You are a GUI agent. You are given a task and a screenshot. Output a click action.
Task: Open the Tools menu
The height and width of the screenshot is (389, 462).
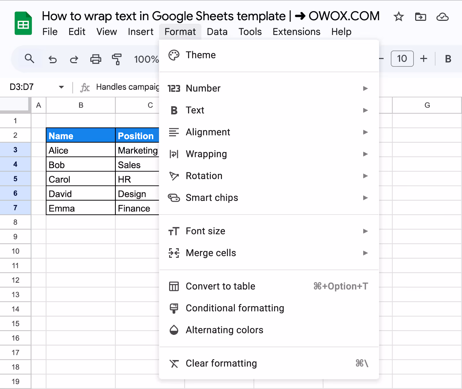250,32
